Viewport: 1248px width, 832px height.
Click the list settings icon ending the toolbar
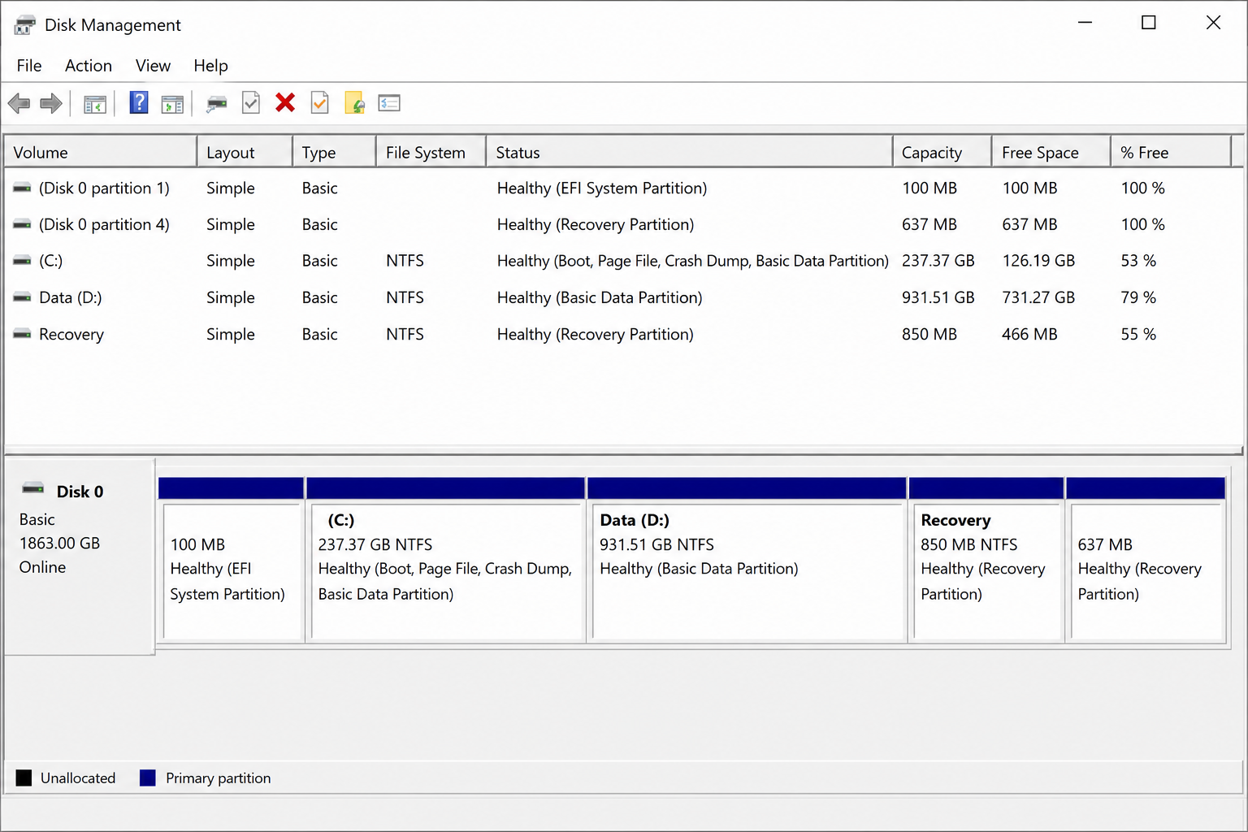(389, 103)
